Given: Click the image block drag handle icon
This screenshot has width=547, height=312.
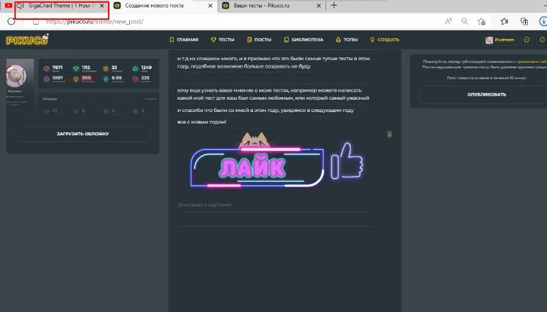Looking at the screenshot, I should click(390, 134).
